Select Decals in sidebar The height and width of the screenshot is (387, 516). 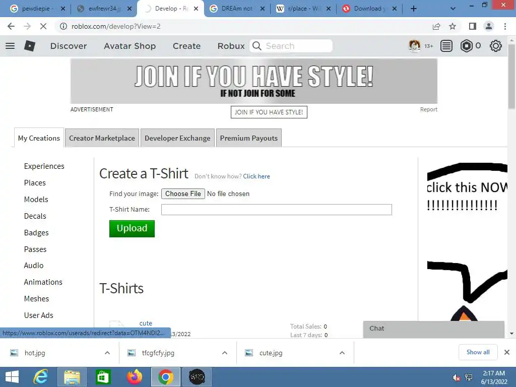(x=35, y=216)
